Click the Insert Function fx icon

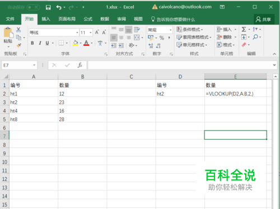tap(80, 65)
